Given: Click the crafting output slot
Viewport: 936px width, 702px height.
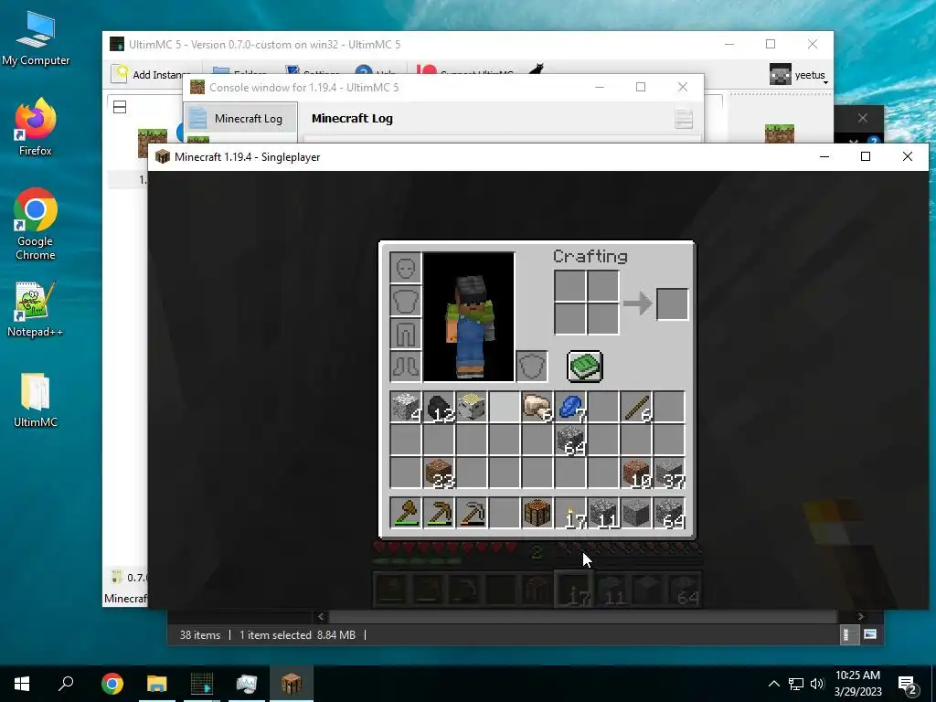Looking at the screenshot, I should click(x=672, y=303).
